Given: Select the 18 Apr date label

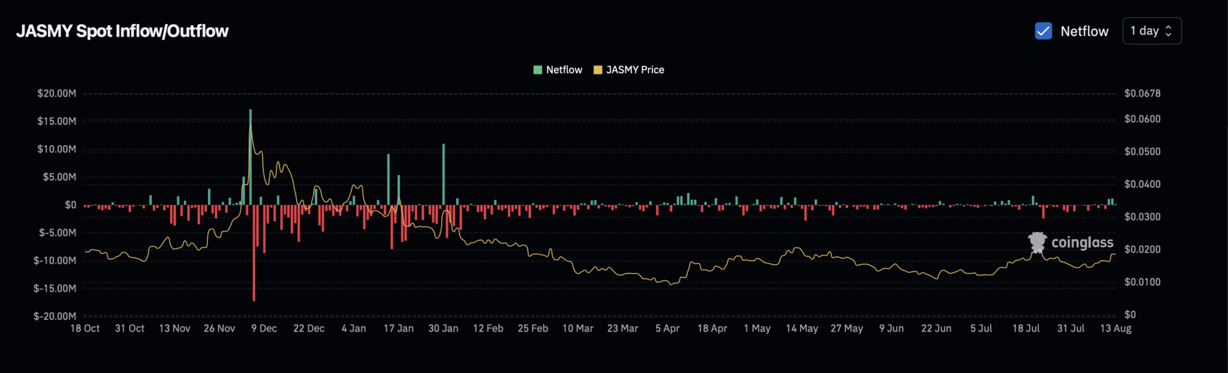Looking at the screenshot, I should pos(712,329).
